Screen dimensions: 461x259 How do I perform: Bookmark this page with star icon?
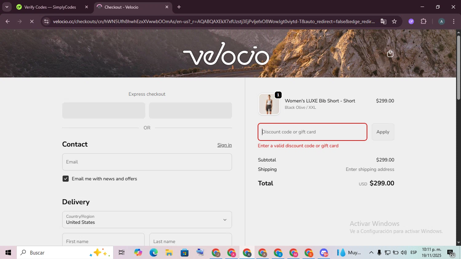(394, 22)
